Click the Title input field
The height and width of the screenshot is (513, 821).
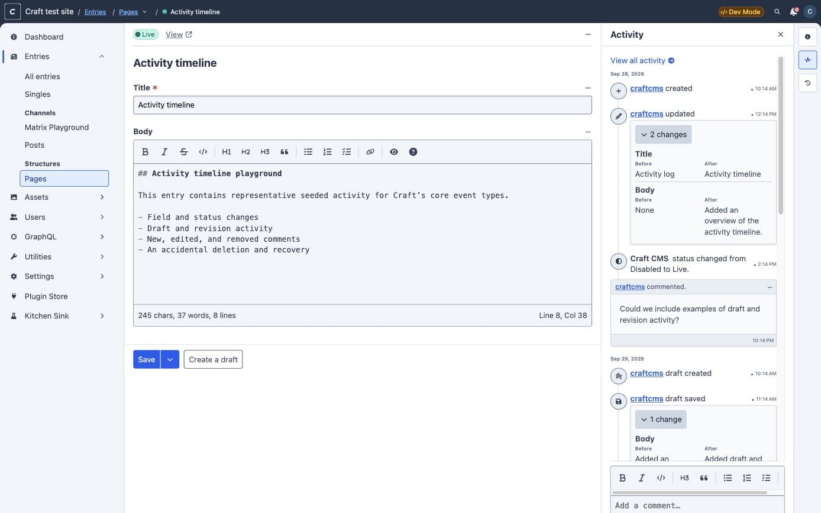click(x=363, y=105)
